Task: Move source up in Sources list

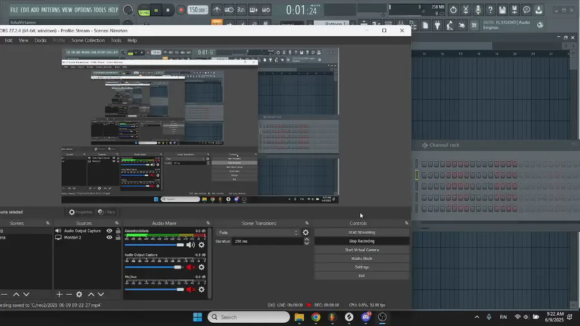Action: click(x=91, y=294)
